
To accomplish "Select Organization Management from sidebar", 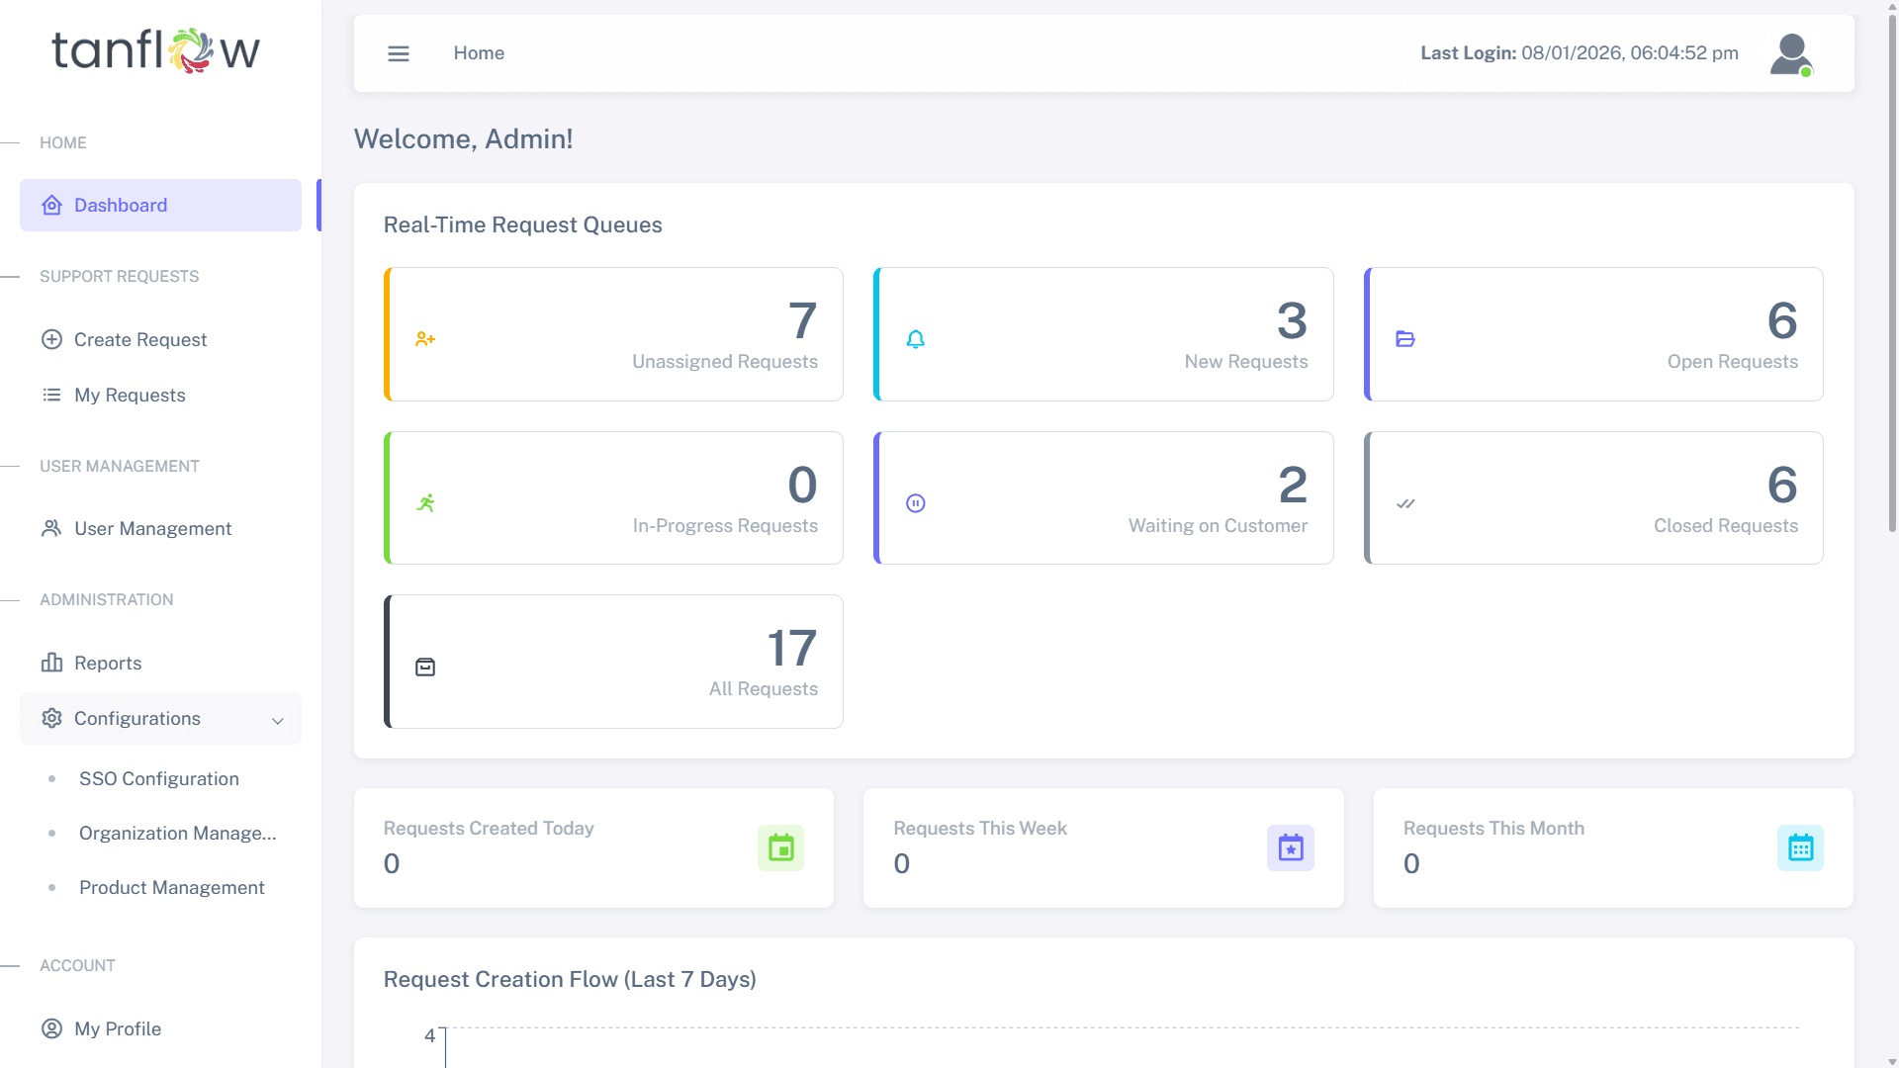I will pos(178,834).
